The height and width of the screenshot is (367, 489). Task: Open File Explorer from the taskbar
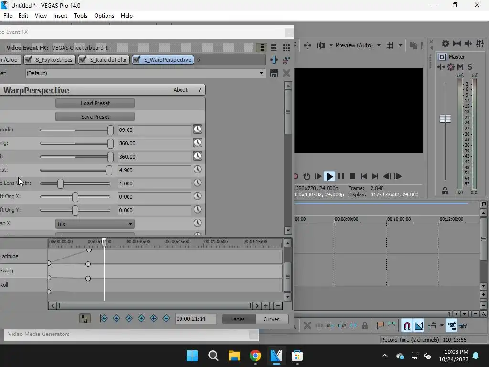(234, 356)
